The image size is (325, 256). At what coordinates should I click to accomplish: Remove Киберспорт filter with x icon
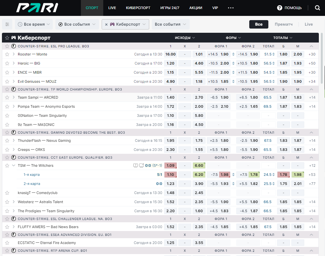[x=106, y=24]
